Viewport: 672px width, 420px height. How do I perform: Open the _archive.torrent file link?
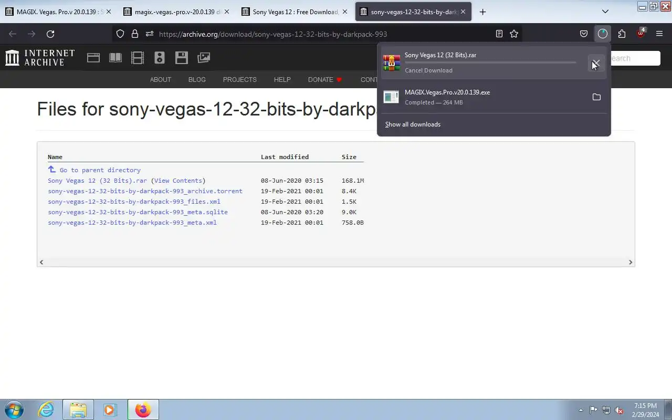pos(145,191)
